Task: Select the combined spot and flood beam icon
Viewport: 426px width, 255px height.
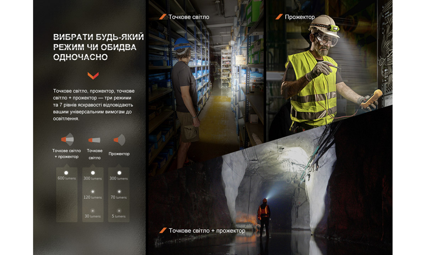Action: (67, 140)
